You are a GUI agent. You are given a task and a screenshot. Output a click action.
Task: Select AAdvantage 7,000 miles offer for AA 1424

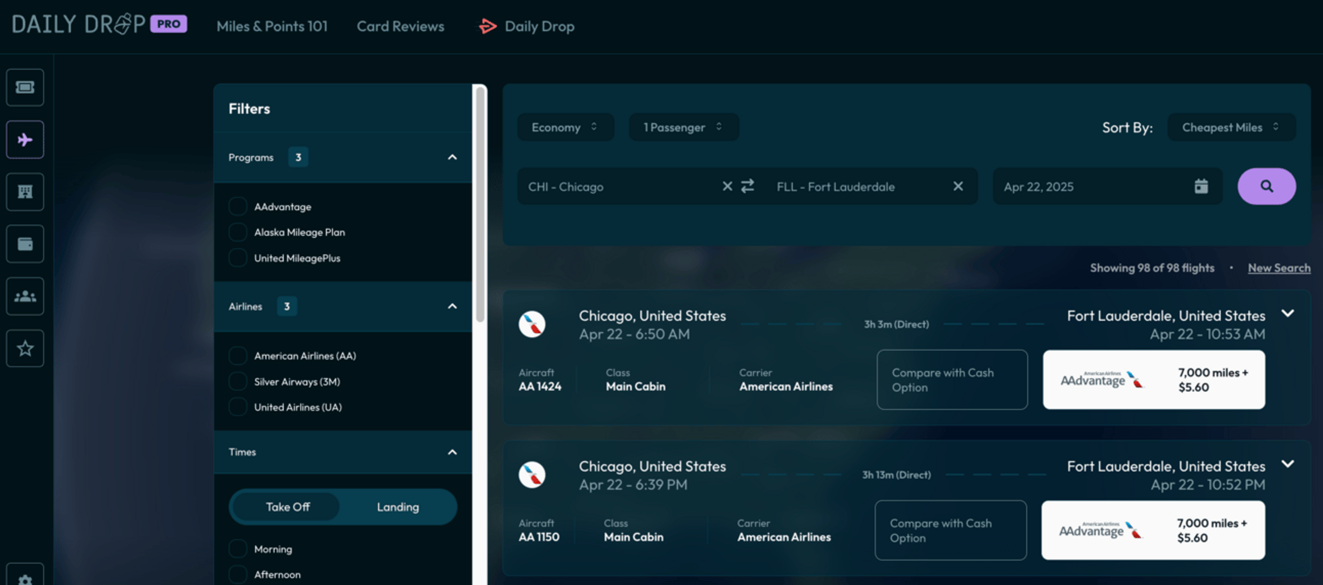(1153, 380)
